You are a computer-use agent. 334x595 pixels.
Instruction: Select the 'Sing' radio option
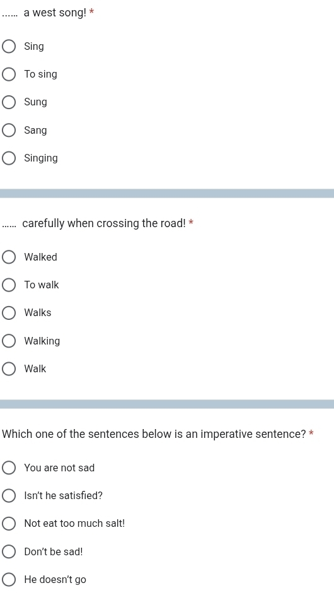tap(9, 46)
